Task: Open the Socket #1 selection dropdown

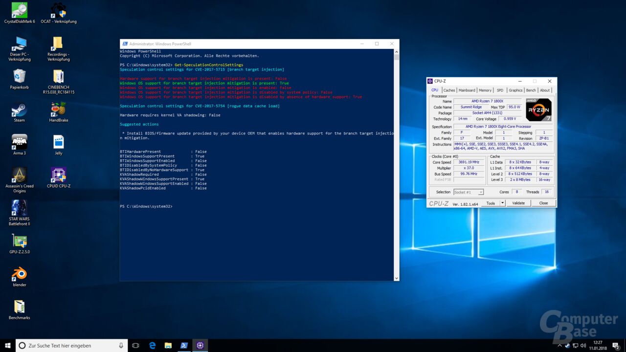Action: tap(469, 192)
